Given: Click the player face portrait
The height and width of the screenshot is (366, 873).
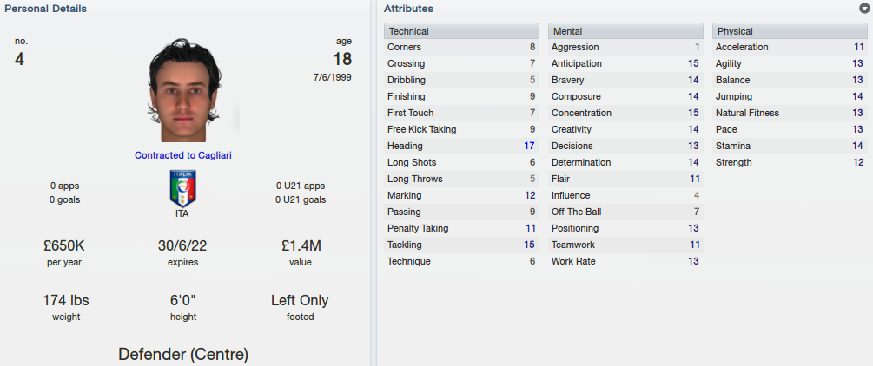Looking at the screenshot, I should (x=184, y=90).
